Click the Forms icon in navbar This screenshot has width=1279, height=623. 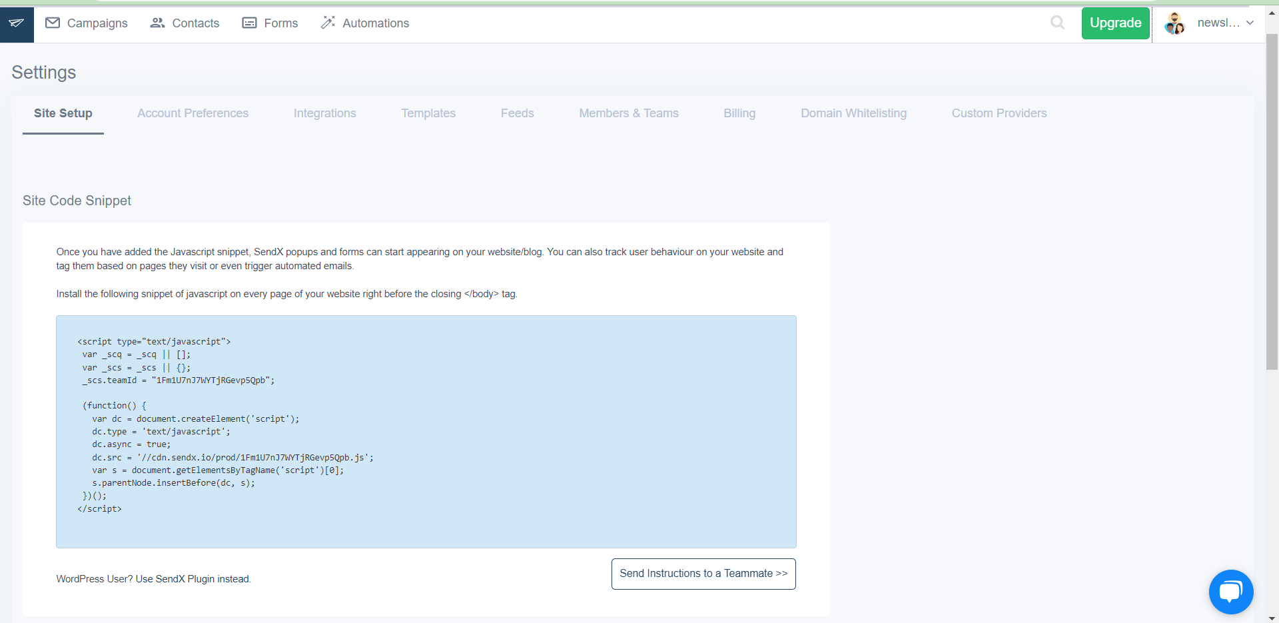coord(249,23)
